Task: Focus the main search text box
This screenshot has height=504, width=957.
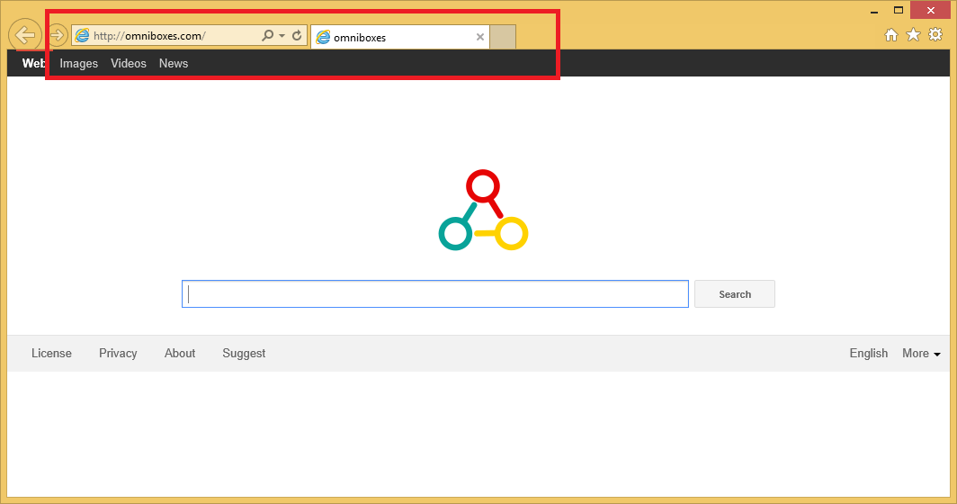Action: tap(435, 293)
